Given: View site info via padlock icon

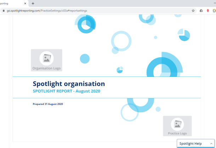Looking at the screenshot, I should tap(4, 11).
